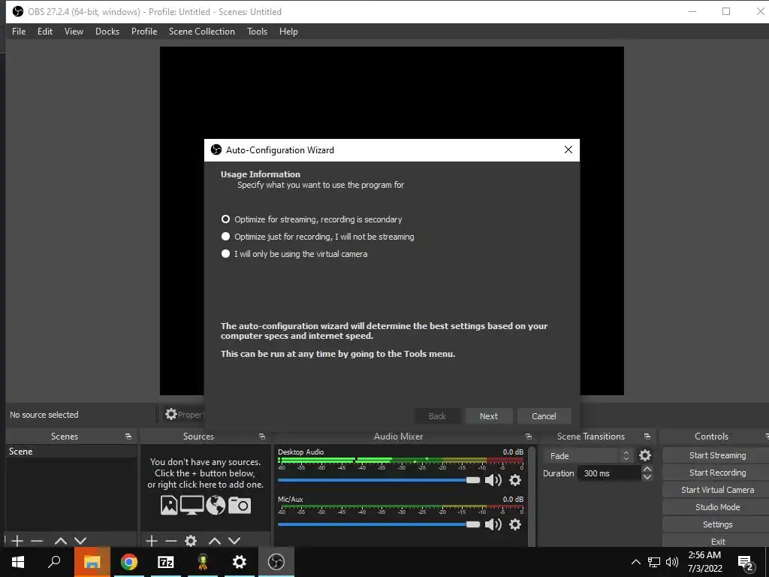The image size is (769, 577).
Task: Click the camera icon in Sources
Action: point(240,505)
